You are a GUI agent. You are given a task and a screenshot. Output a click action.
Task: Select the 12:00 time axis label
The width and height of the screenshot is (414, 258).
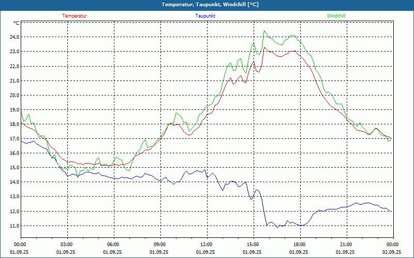coord(206,245)
